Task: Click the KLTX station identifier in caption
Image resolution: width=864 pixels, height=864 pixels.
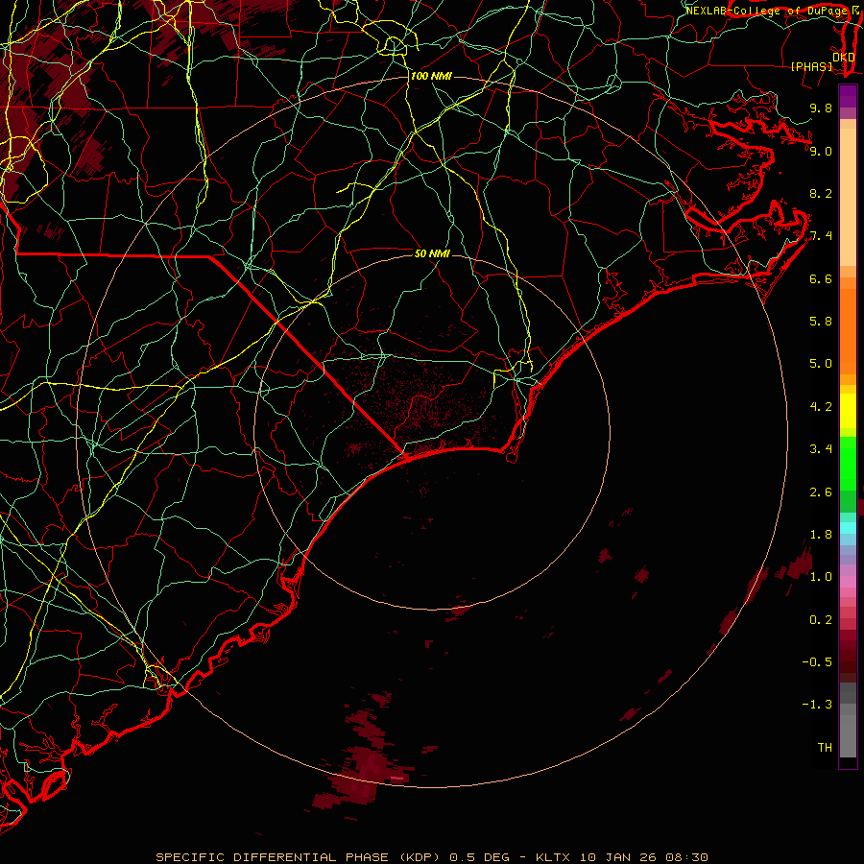Action: point(554,857)
